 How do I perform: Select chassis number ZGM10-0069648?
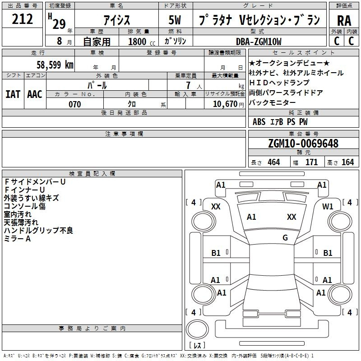coord(303,143)
